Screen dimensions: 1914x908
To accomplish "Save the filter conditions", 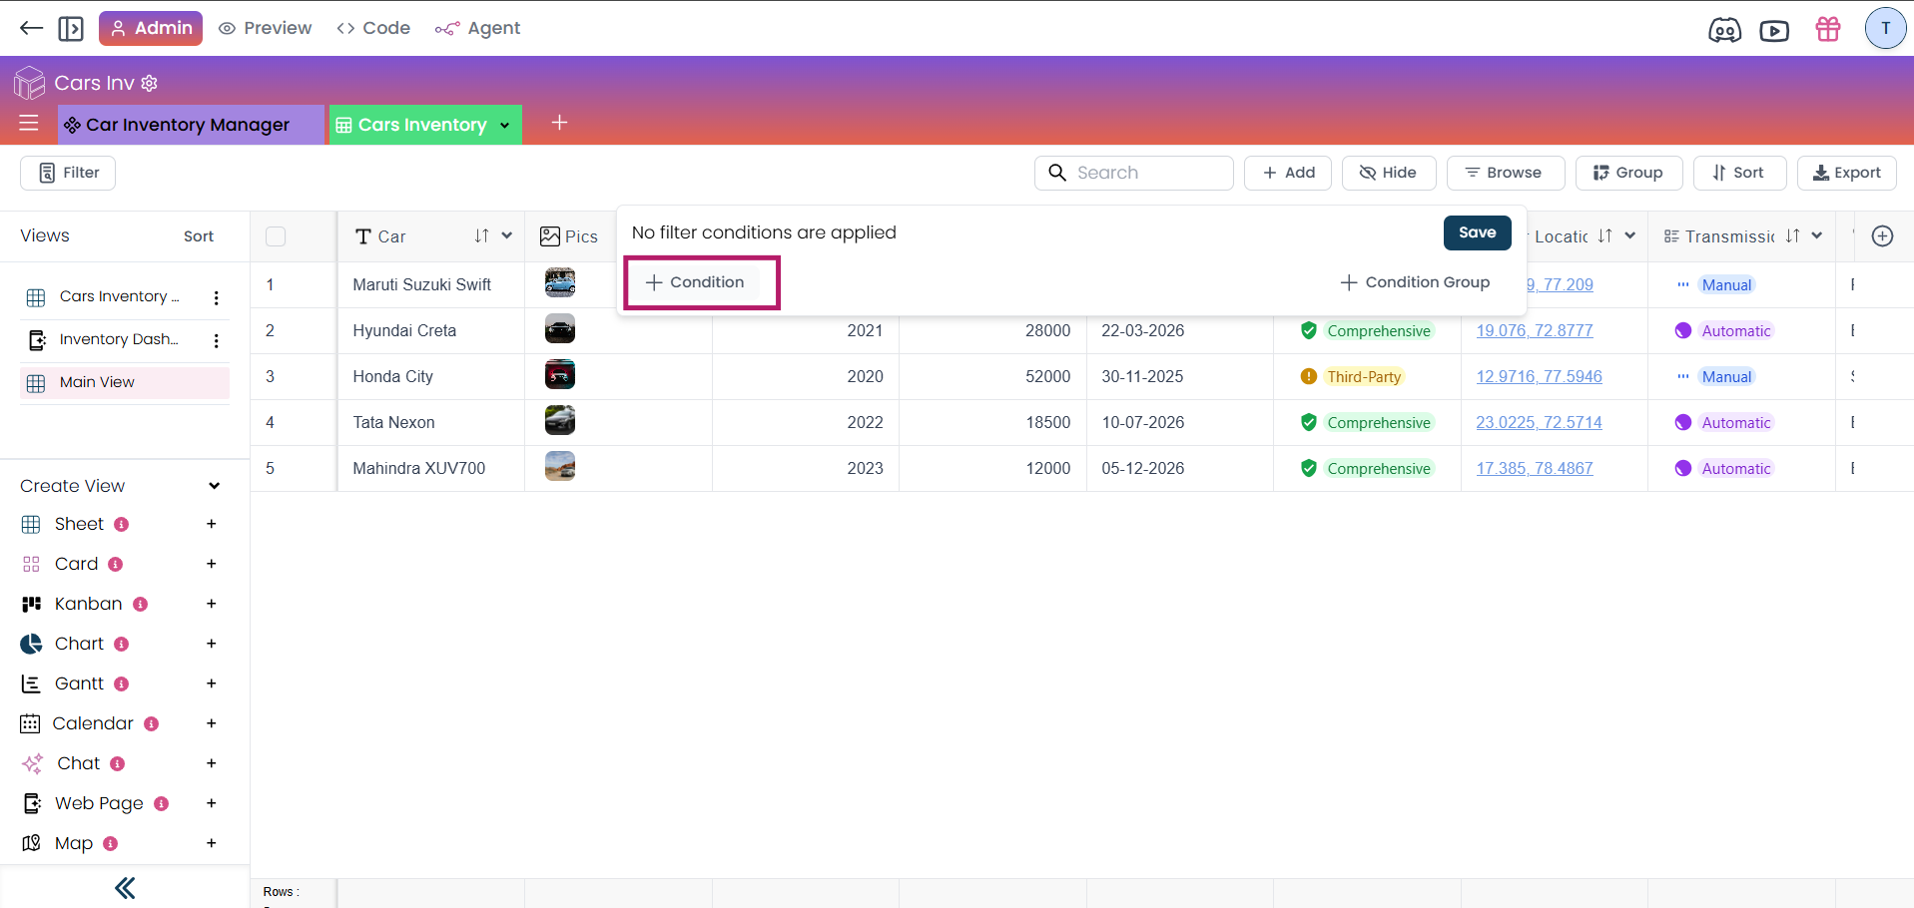I will pyautogui.click(x=1477, y=232).
